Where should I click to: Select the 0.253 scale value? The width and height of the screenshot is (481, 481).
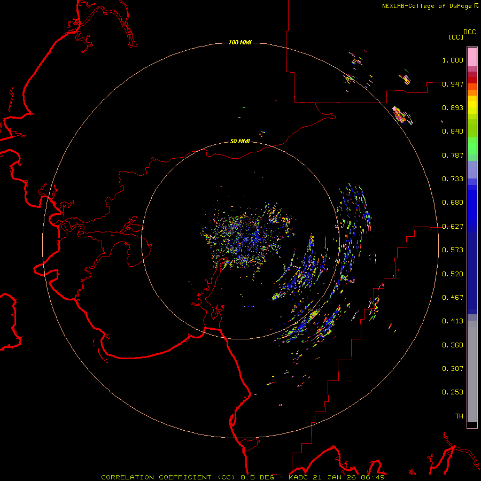[453, 392]
